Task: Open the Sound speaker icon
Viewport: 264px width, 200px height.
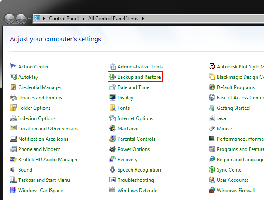Action: pos(13,170)
